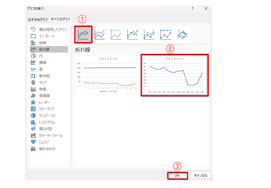Screen dimensions: 271x188
Task: Choose the stacked line chart subtype
Action: click(x=100, y=35)
